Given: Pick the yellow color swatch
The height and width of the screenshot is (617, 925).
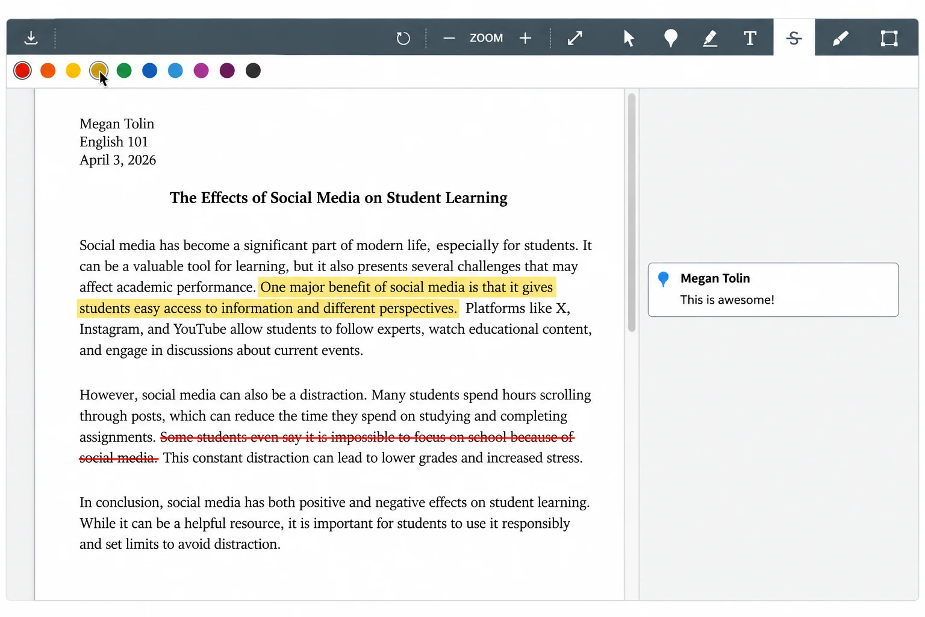Looking at the screenshot, I should tap(73, 70).
